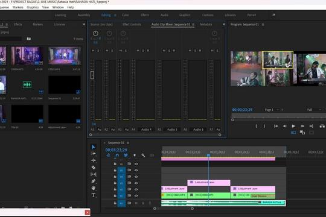Viewport: 326px width, 217px height.
Task: Add a marker in the timeline
Action: click(x=135, y=156)
